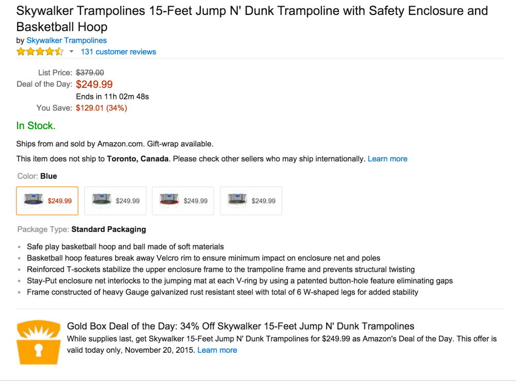Click the green trampoline thumbnail image
The width and height of the screenshot is (516, 391).
click(102, 200)
